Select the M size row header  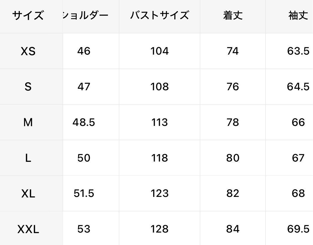coord(28,122)
